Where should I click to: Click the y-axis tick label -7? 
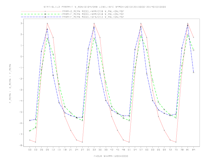(x=21, y=134)
